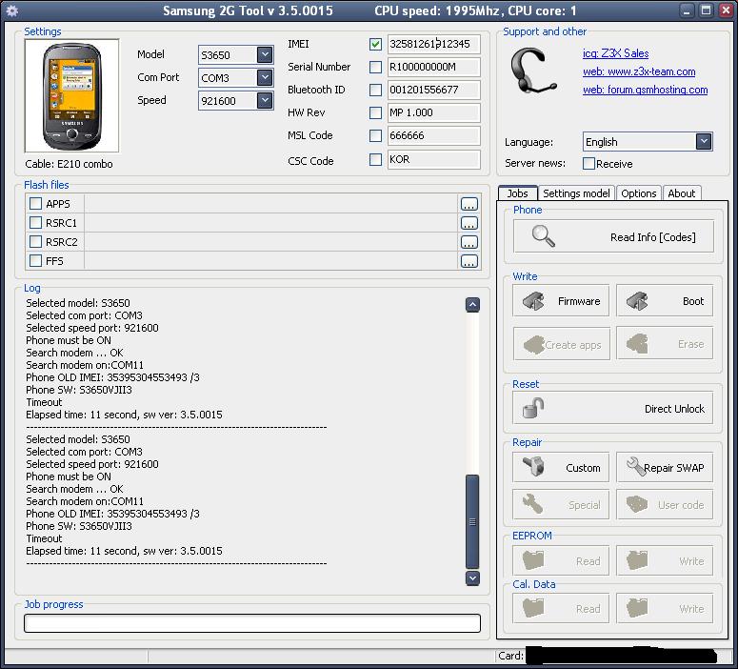Check the CSC Code checkbox
Viewport: 738px width, 669px height.
point(375,160)
